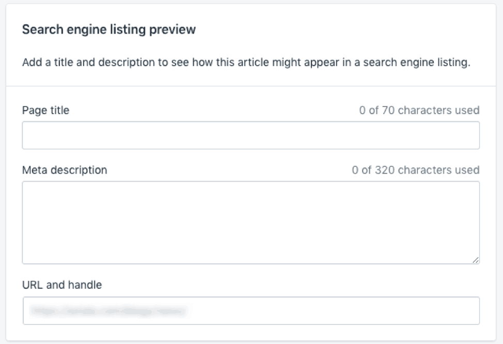Click the "Add a title and description" helper text
Image resolution: width=503 pixels, height=344 pixels.
click(246, 63)
